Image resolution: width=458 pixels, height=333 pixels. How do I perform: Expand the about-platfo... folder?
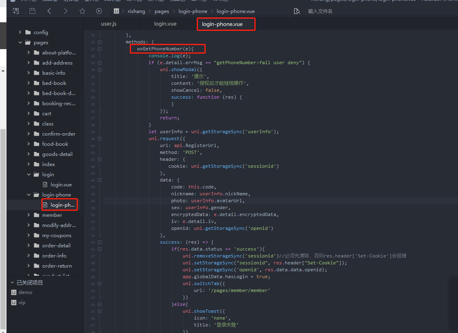[29, 53]
